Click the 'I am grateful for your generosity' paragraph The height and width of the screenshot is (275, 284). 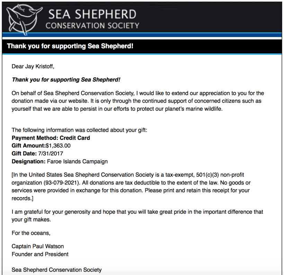point(137,215)
